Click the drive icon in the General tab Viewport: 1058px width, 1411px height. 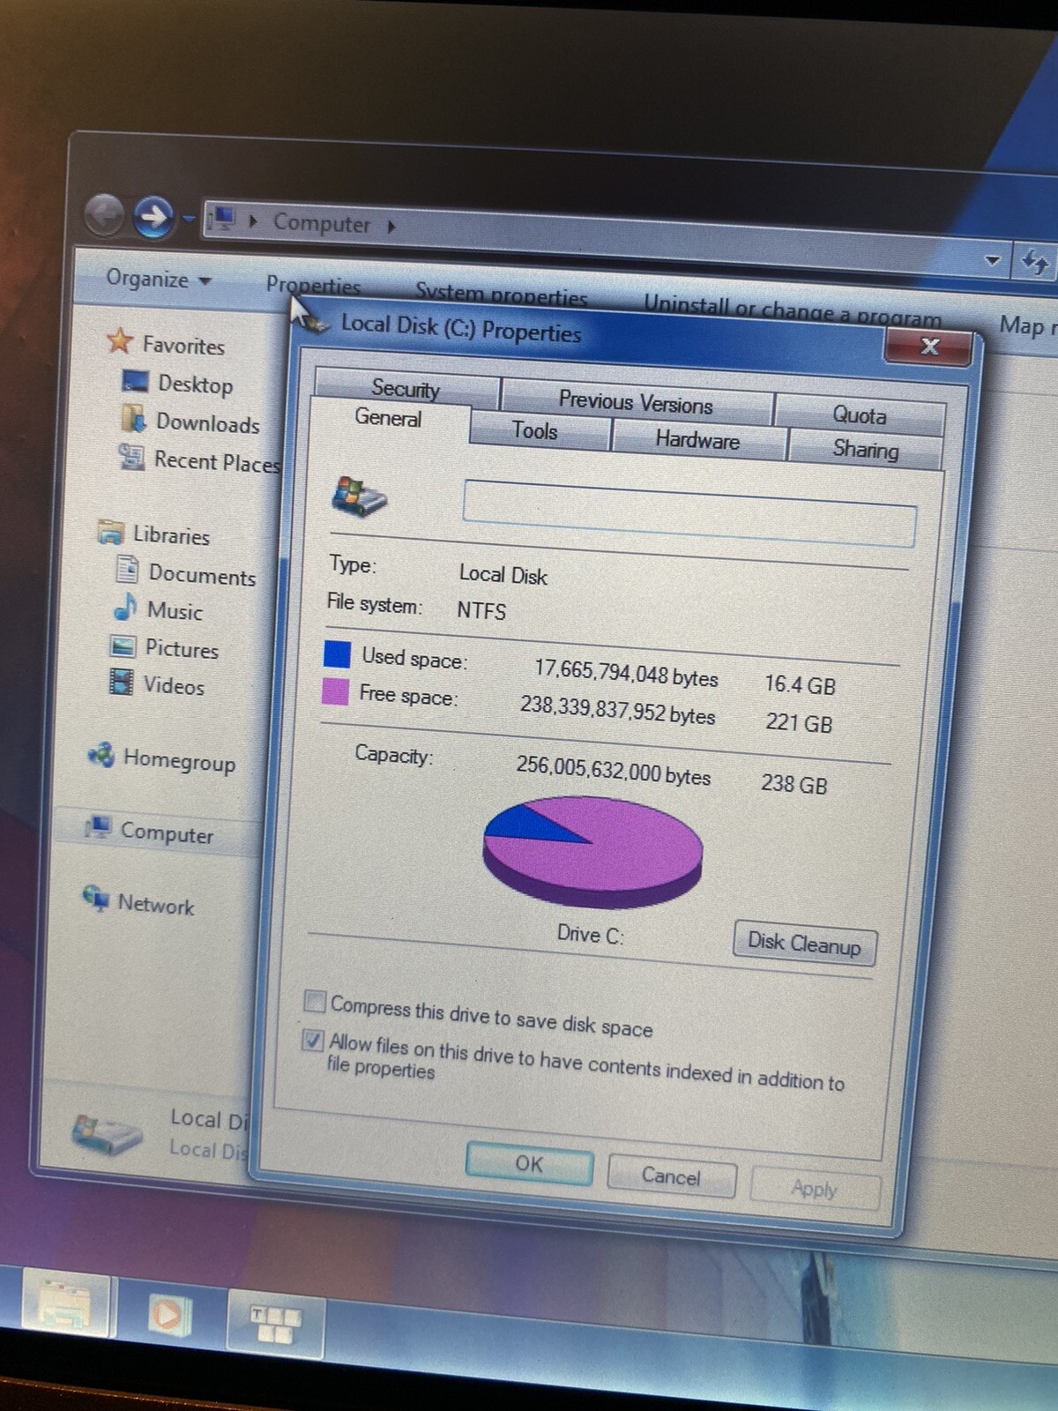(x=359, y=496)
